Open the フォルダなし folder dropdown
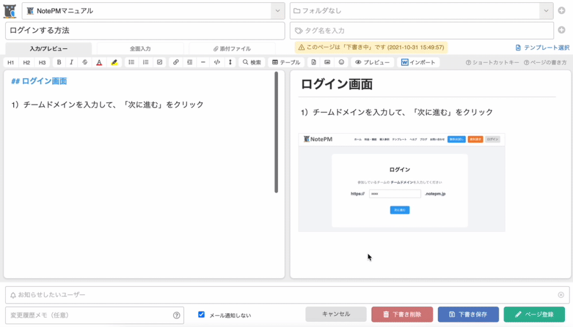Image resolution: width=573 pixels, height=327 pixels. [x=545, y=11]
